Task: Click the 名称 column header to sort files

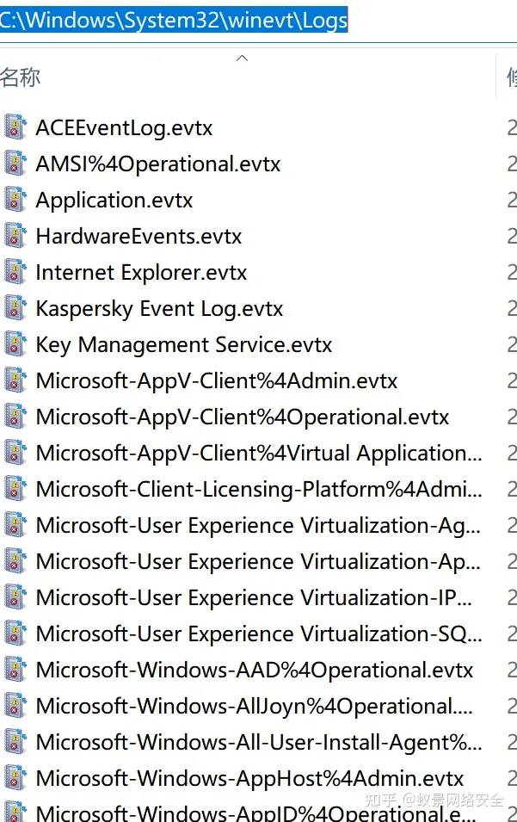Action: click(19, 77)
